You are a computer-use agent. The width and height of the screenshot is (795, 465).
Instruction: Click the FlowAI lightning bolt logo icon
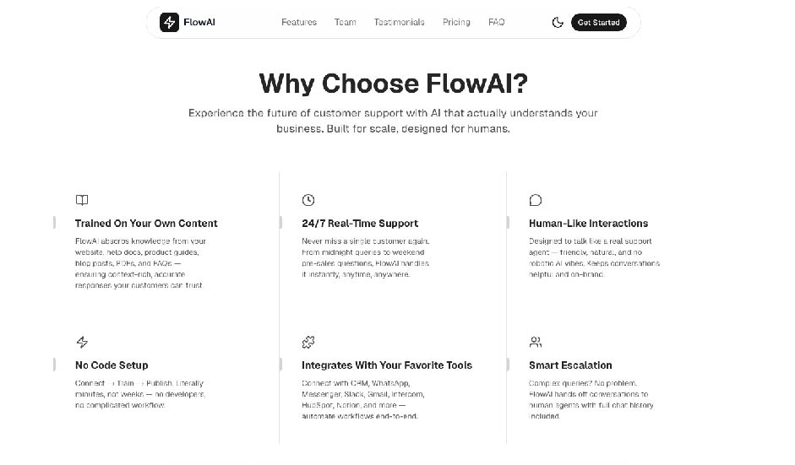pos(169,23)
